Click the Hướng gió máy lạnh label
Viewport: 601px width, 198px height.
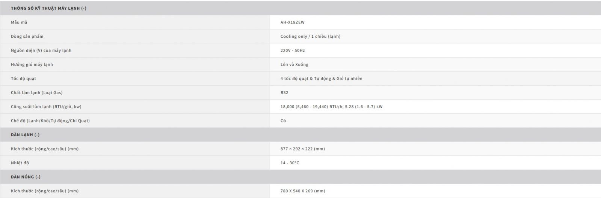(x=32, y=64)
